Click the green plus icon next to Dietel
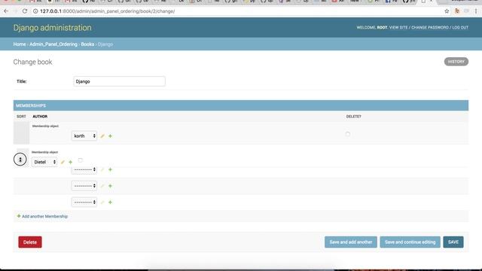Image resolution: width=482 pixels, height=271 pixels. coord(70,162)
